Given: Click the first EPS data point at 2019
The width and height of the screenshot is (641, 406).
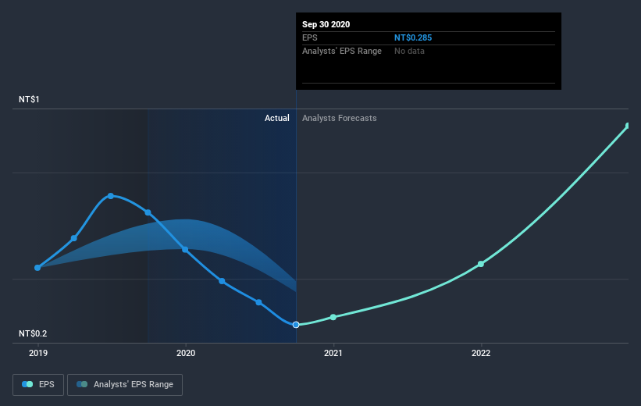Looking at the screenshot, I should [x=37, y=268].
